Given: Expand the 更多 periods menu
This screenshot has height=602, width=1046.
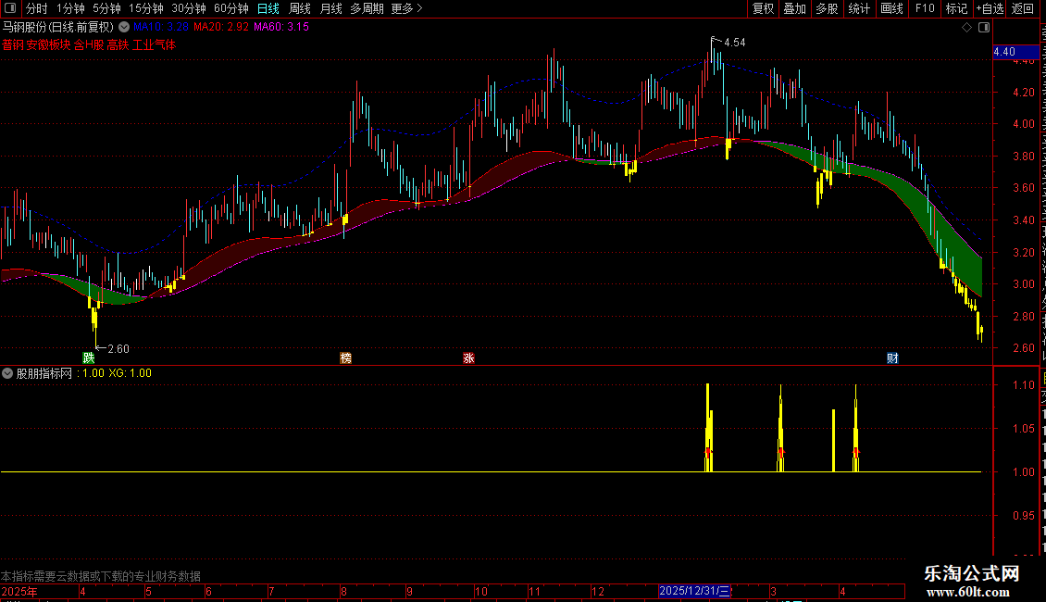Looking at the screenshot, I should coord(407,8).
